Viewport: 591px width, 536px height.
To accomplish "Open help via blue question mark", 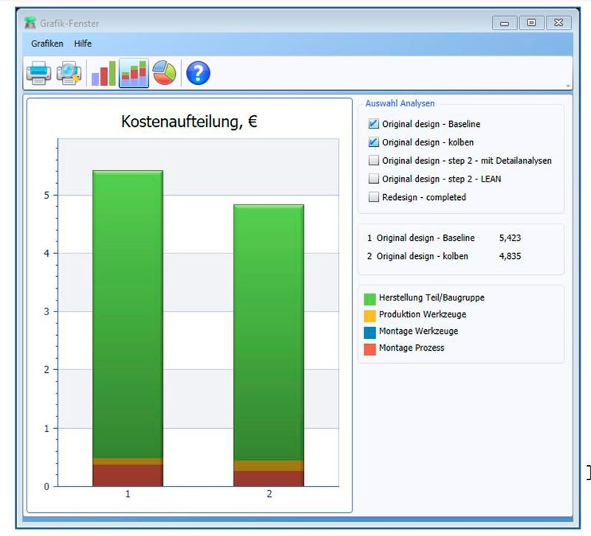I will point(198,73).
